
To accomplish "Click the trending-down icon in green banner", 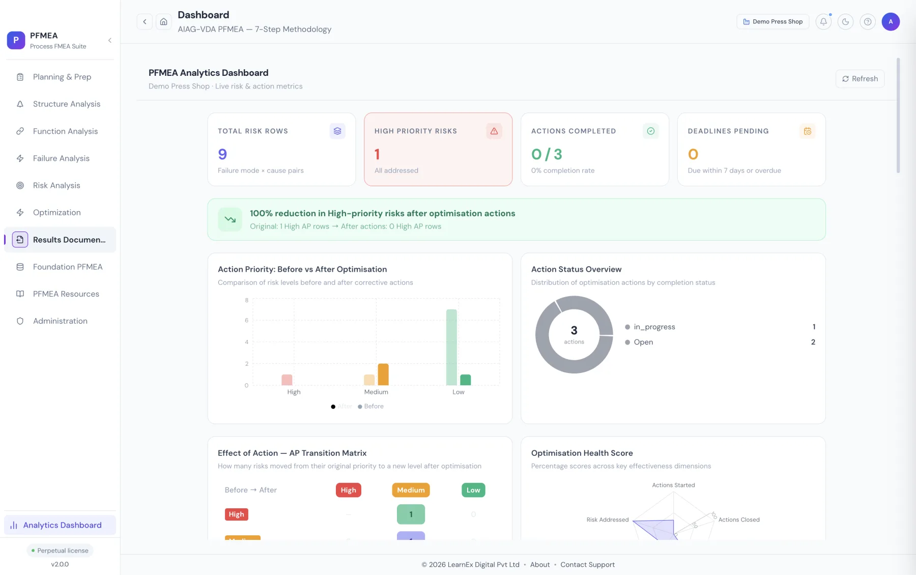I will pos(230,219).
